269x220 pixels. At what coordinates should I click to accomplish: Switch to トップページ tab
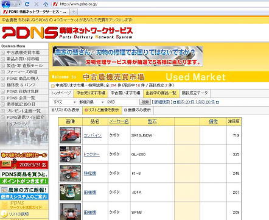pos(61,93)
